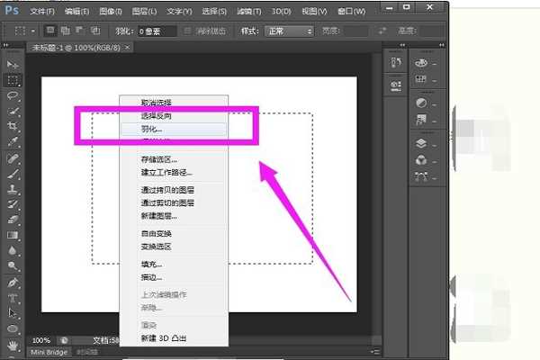The image size is (540, 360).
Task: Select the Eyedropper tool
Action: coord(13,141)
